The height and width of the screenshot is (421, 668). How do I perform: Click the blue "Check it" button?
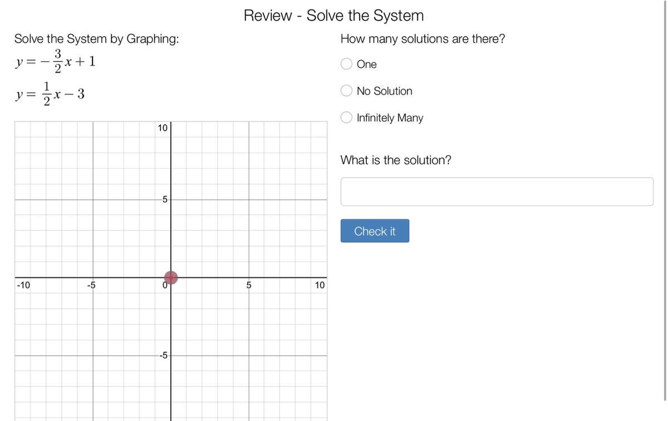coord(375,231)
